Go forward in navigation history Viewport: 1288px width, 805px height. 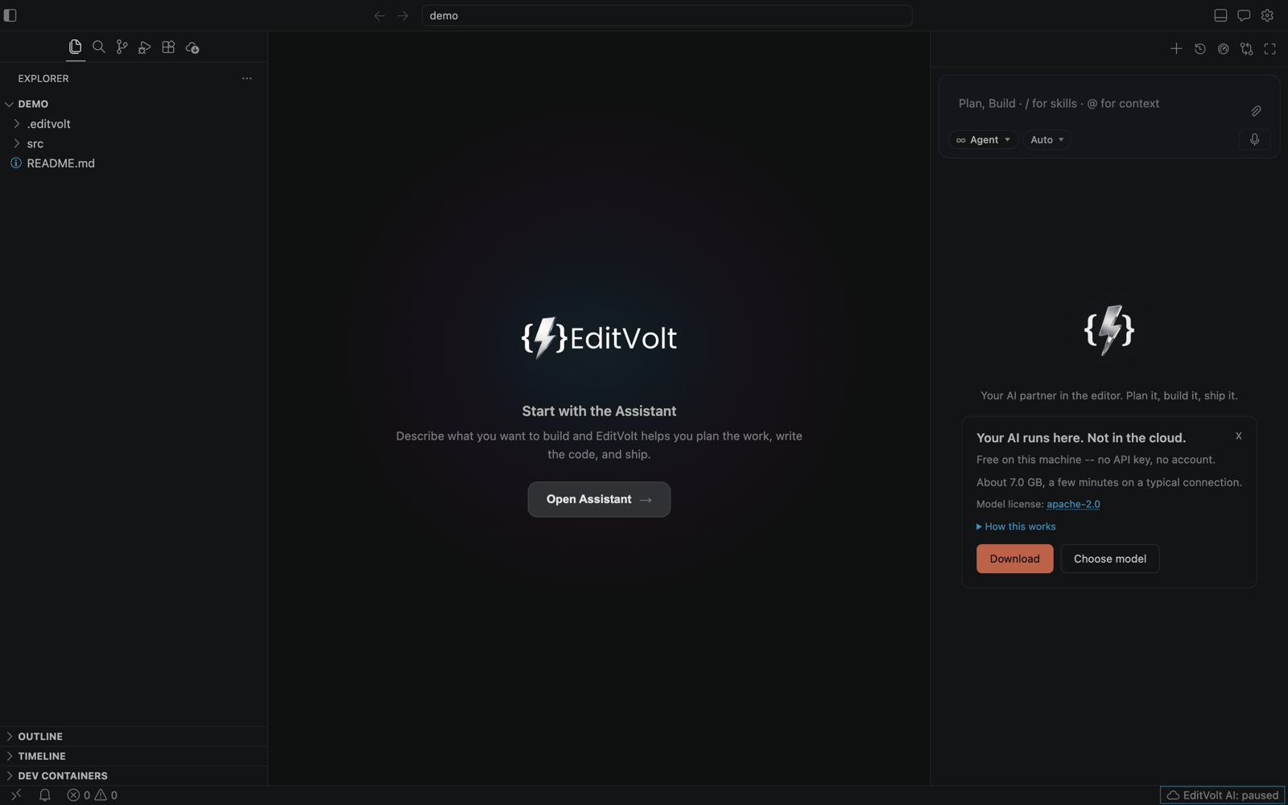click(402, 15)
